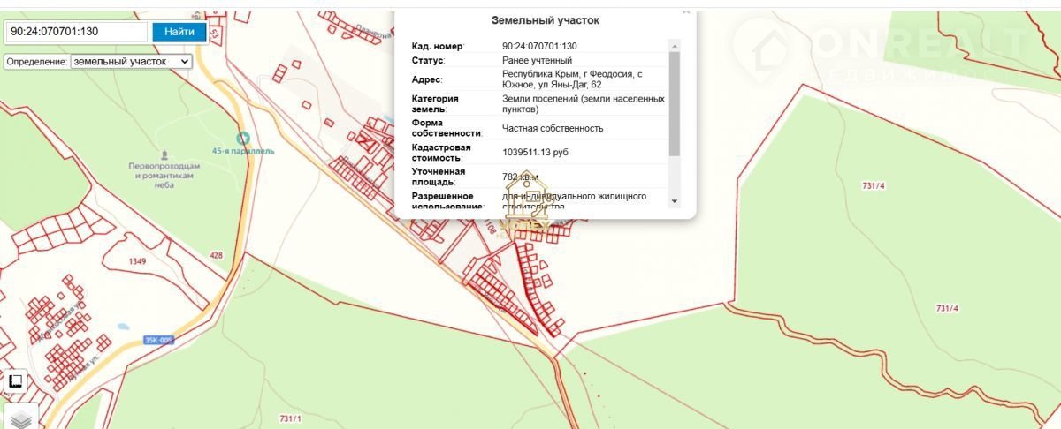
Task: Click the cadastral number search field
Action: click(76, 32)
